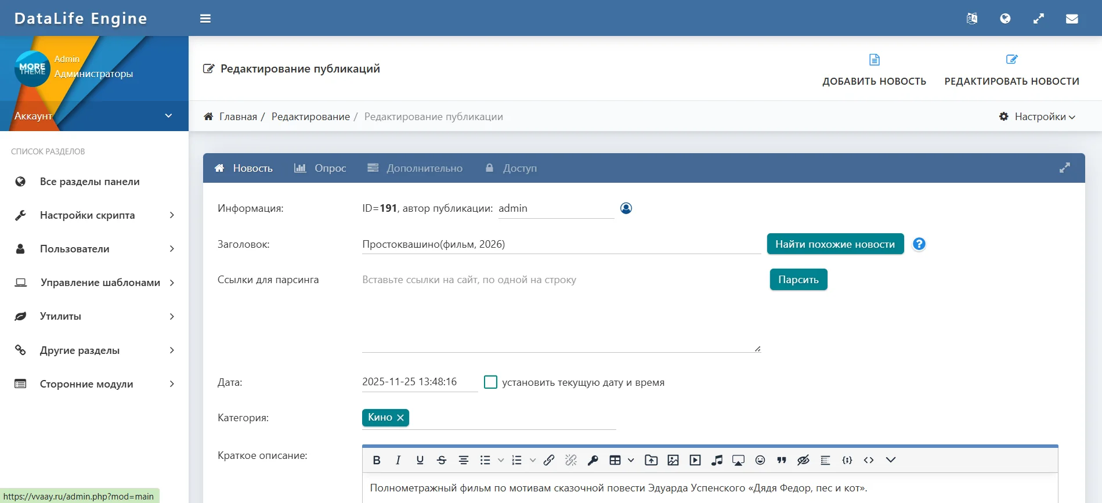1102x503 pixels.
Task: Toggle fullscreen for the edit panel
Action: 1064,168
